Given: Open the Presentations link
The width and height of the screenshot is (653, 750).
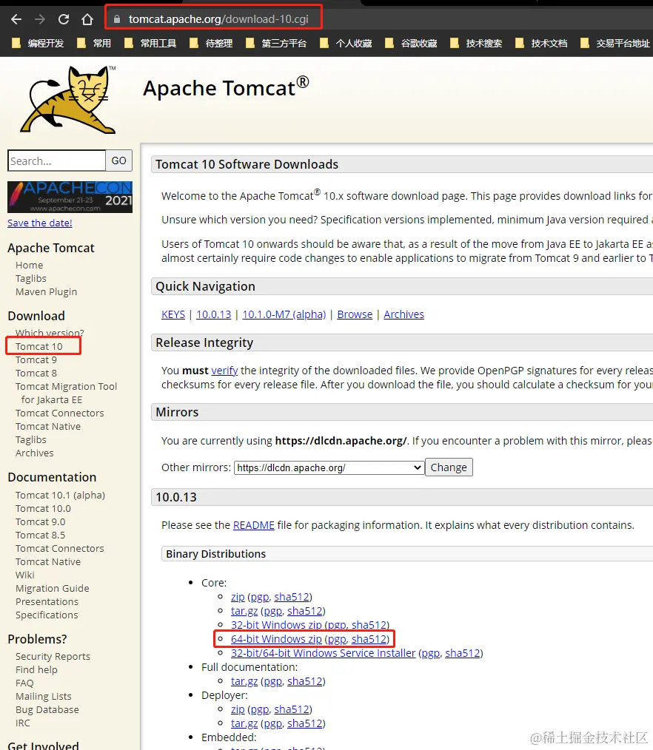Looking at the screenshot, I should [x=47, y=602].
